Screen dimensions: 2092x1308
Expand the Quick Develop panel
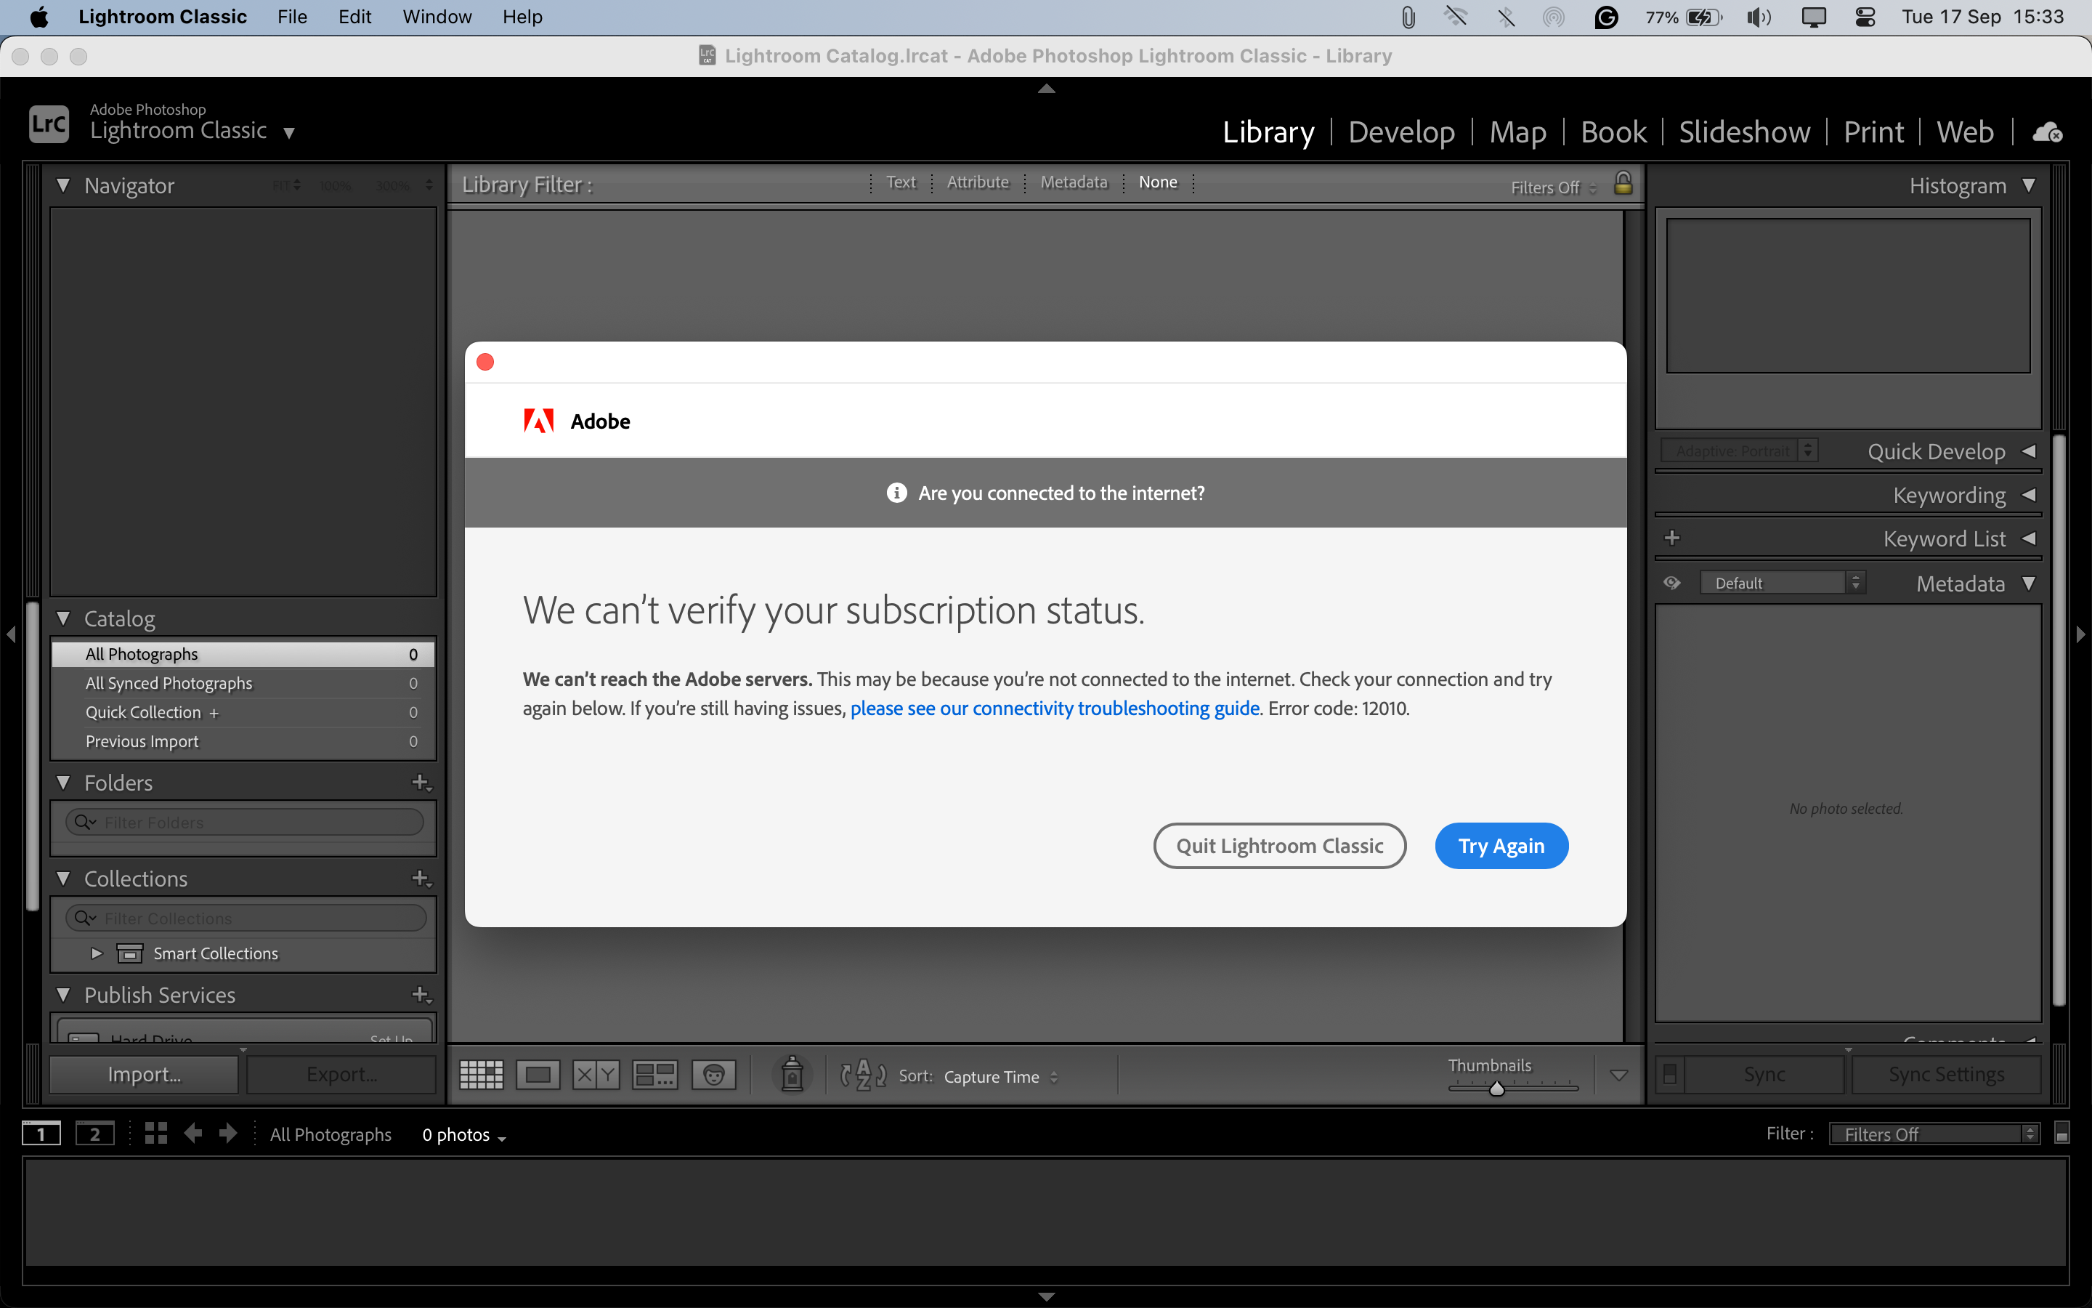pyautogui.click(x=2028, y=451)
